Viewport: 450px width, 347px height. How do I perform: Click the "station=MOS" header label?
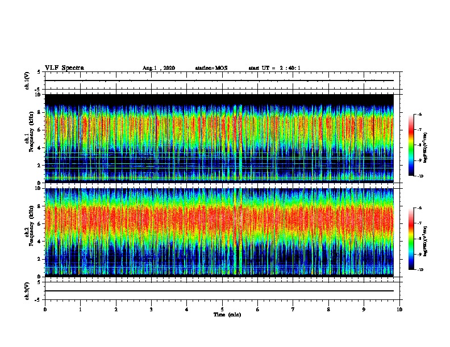coord(211,68)
